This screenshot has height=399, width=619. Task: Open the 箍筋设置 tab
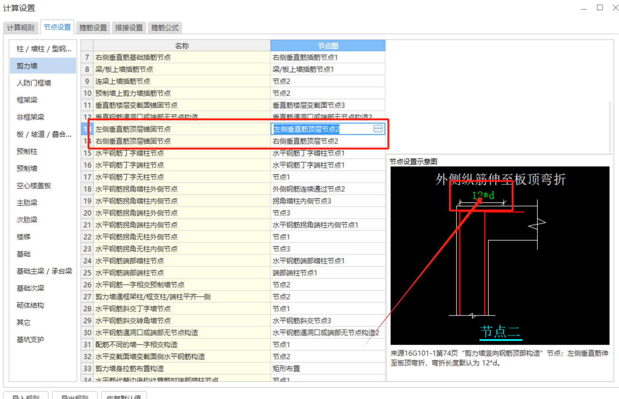coord(93,28)
